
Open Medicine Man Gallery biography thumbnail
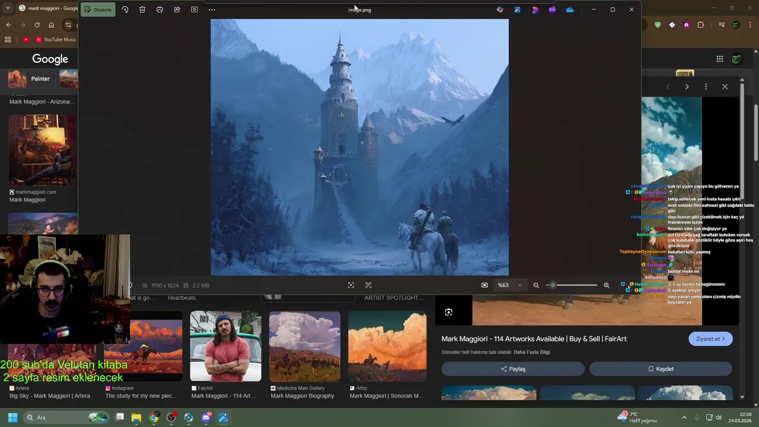point(305,346)
